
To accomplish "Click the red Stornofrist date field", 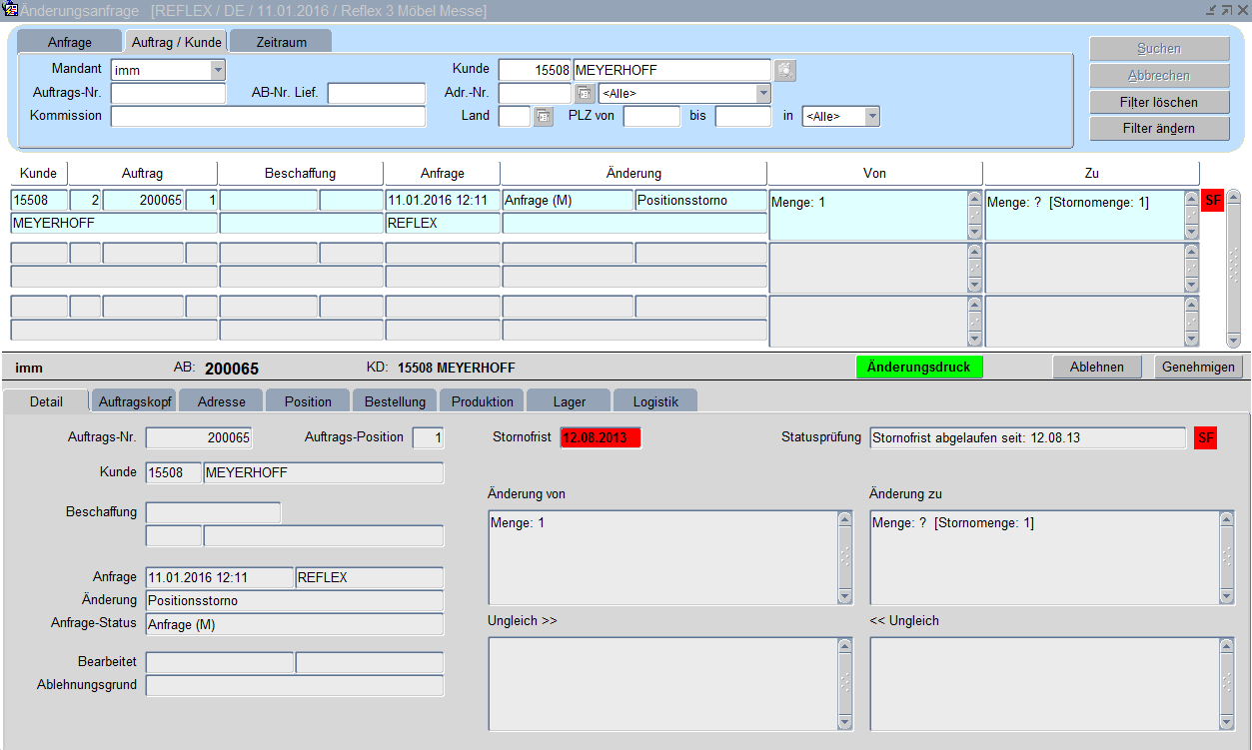I will coord(600,437).
